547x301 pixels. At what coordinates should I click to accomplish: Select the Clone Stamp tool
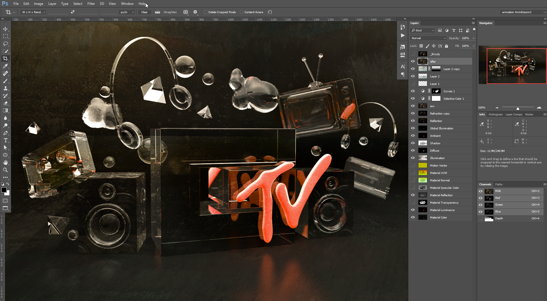tap(5, 89)
